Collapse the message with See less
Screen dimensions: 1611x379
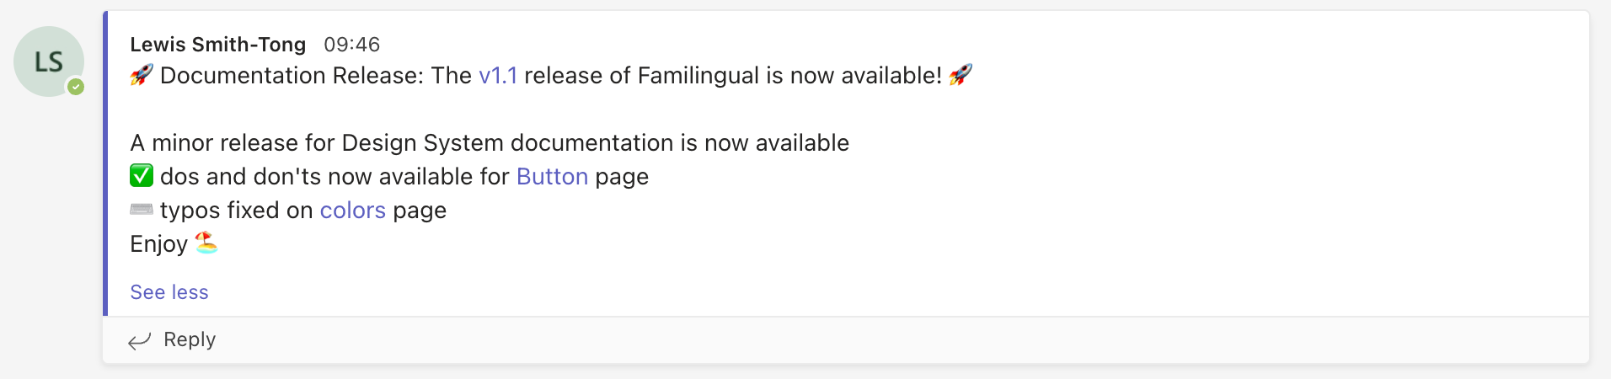[169, 292]
